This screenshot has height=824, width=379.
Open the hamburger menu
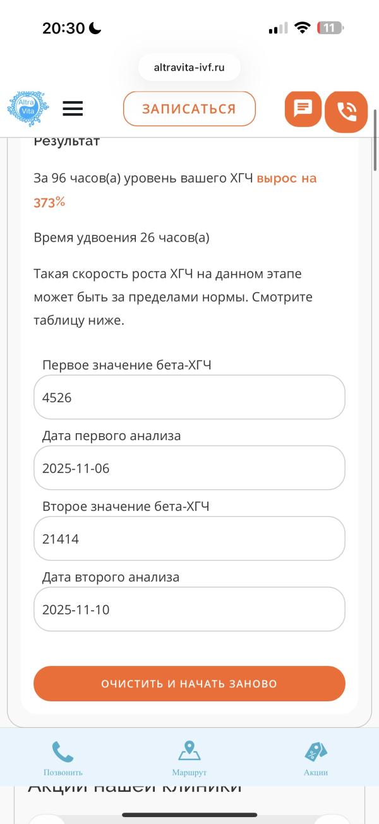tap(73, 109)
